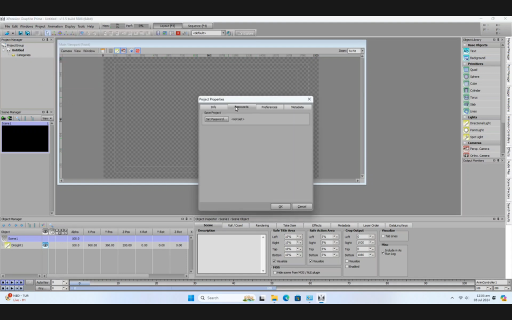The width and height of the screenshot is (512, 320).
Task: Click the single-disk save project icon
Action: point(20,33)
